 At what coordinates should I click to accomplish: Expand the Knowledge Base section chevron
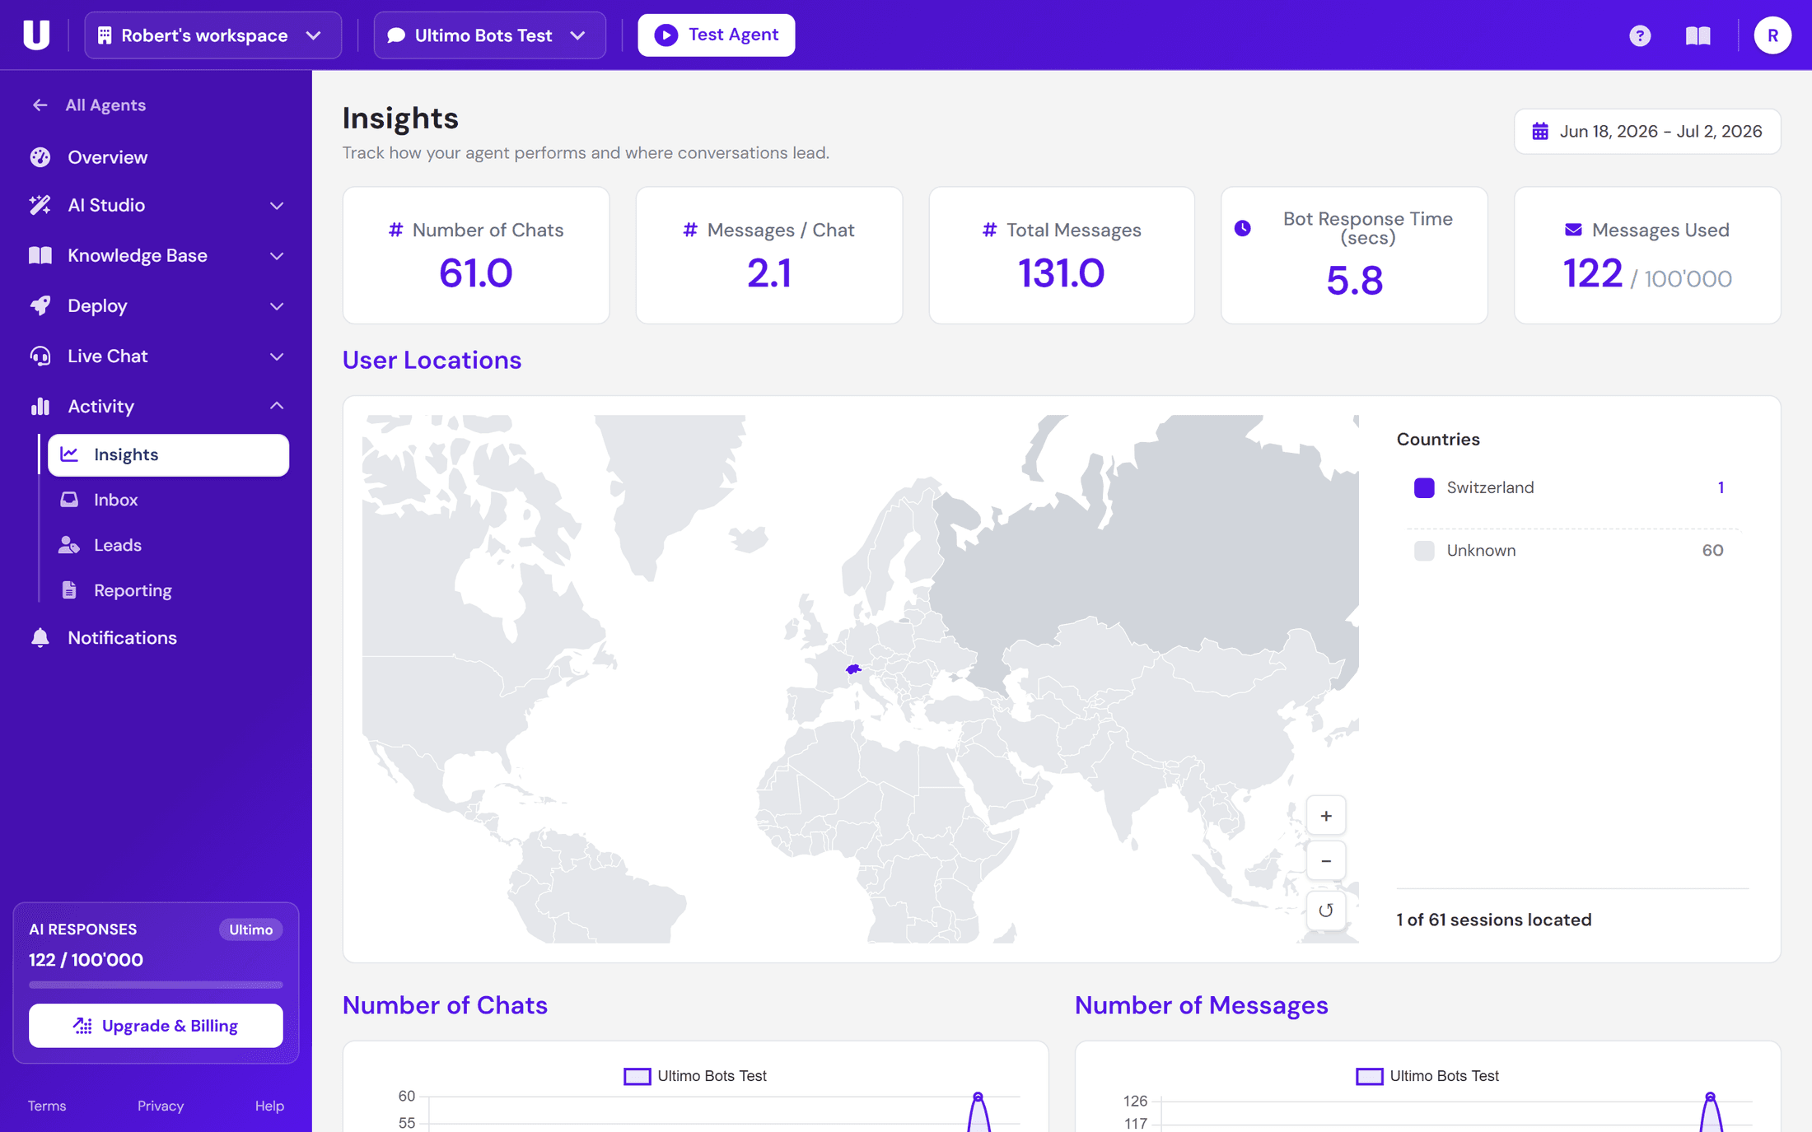coord(277,256)
